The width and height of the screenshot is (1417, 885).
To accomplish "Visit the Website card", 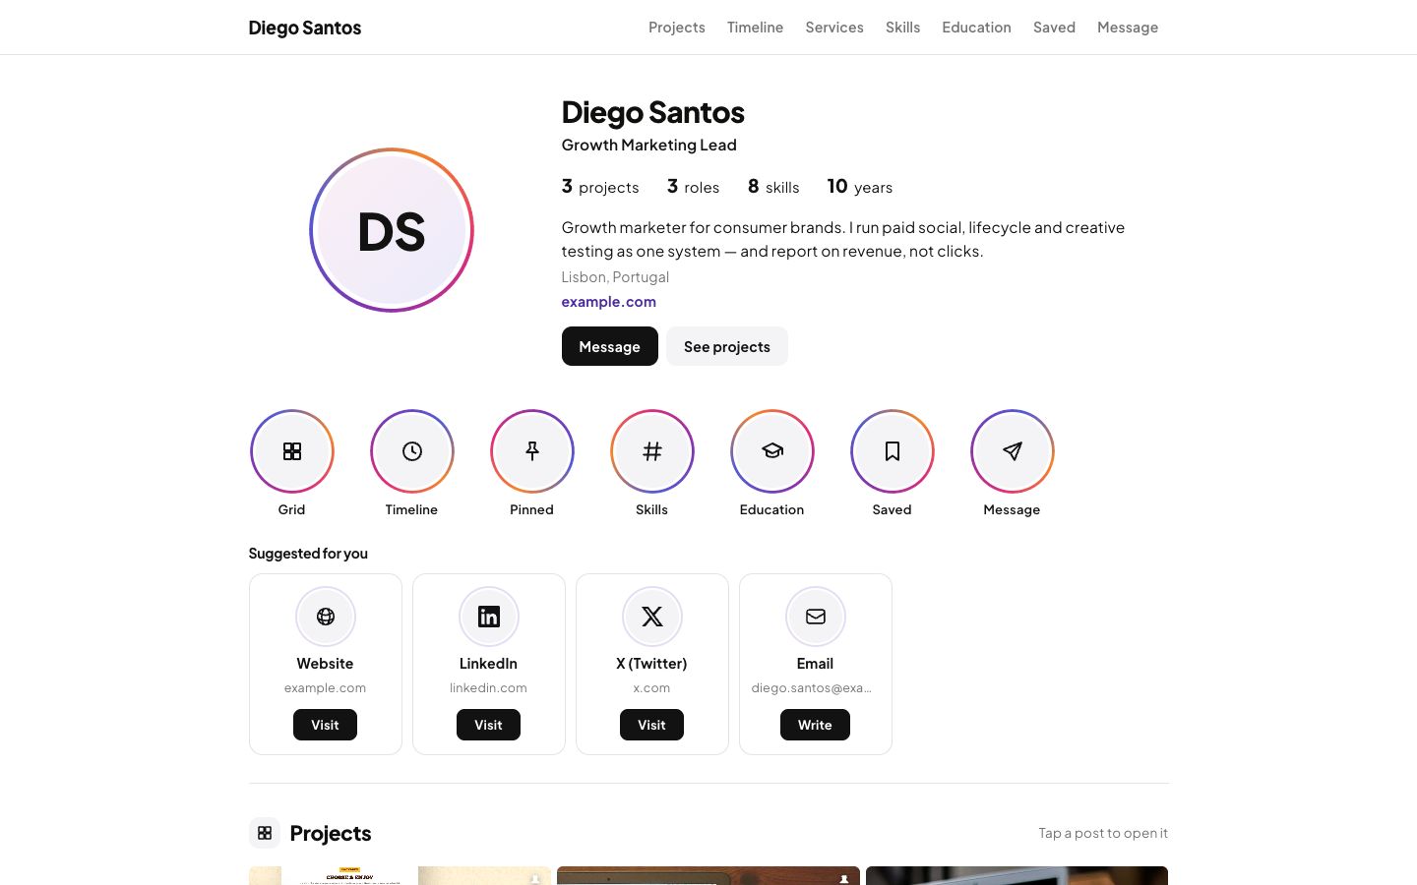I will (326, 725).
